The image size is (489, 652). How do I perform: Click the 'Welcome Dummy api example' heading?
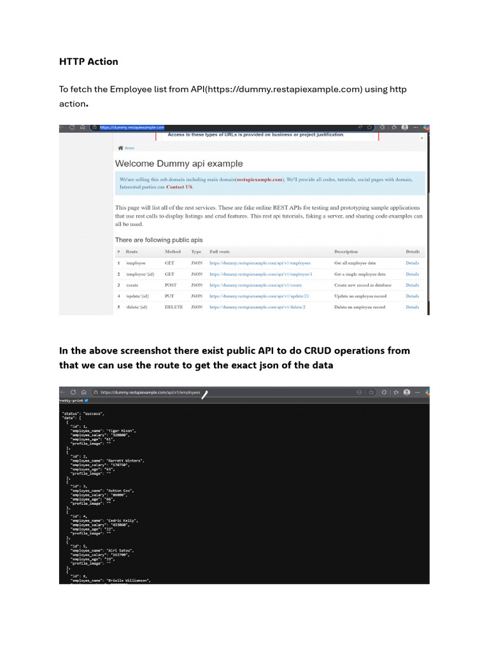[x=179, y=164]
